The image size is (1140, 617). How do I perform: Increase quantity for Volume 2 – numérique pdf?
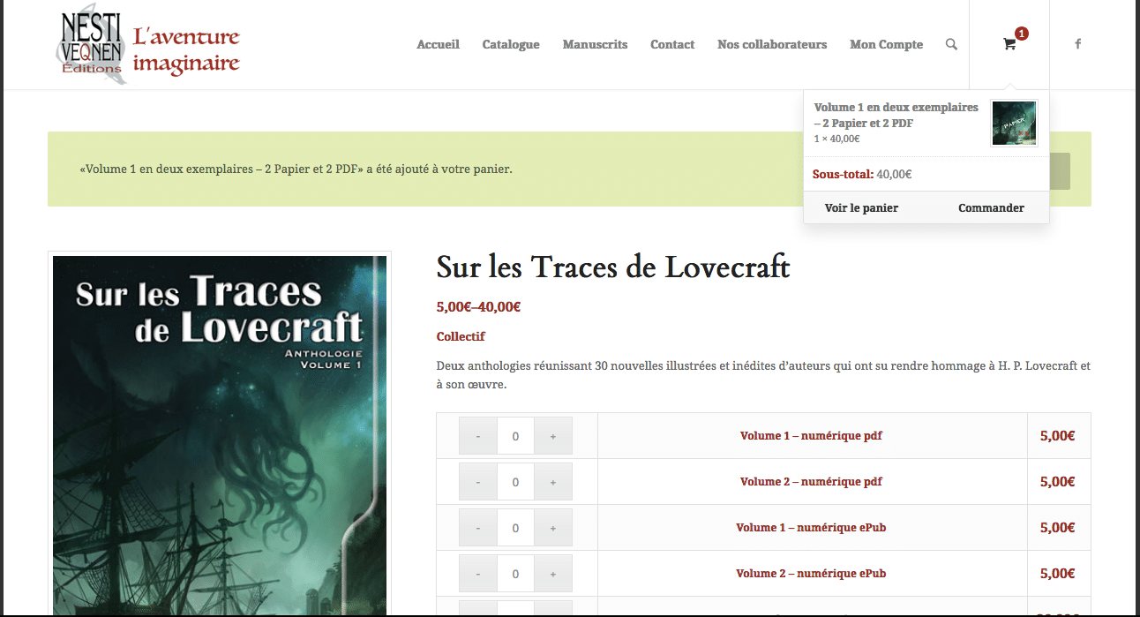pos(553,482)
